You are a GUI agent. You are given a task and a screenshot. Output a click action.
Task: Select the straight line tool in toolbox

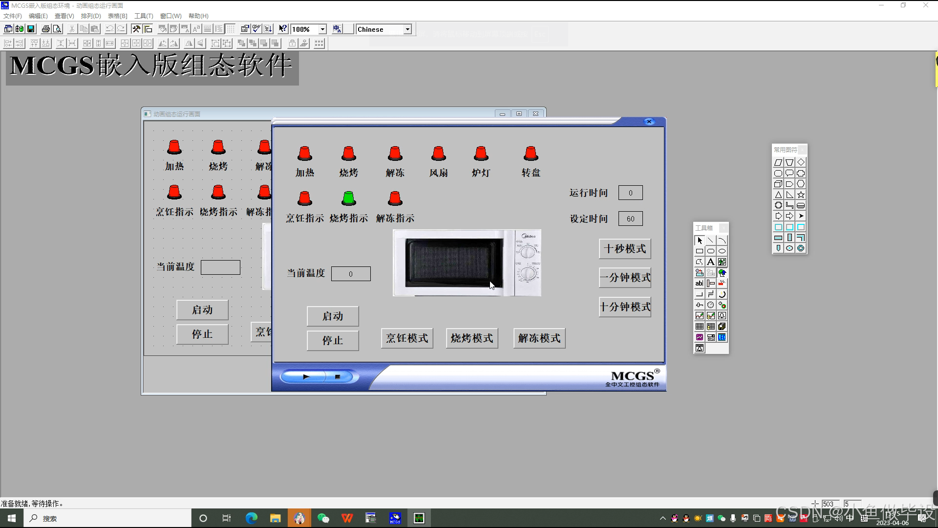[711, 241]
